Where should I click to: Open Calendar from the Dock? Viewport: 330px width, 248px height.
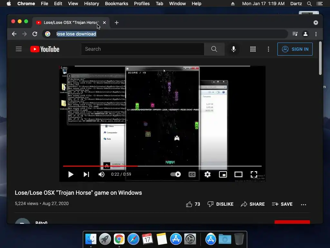click(x=147, y=239)
